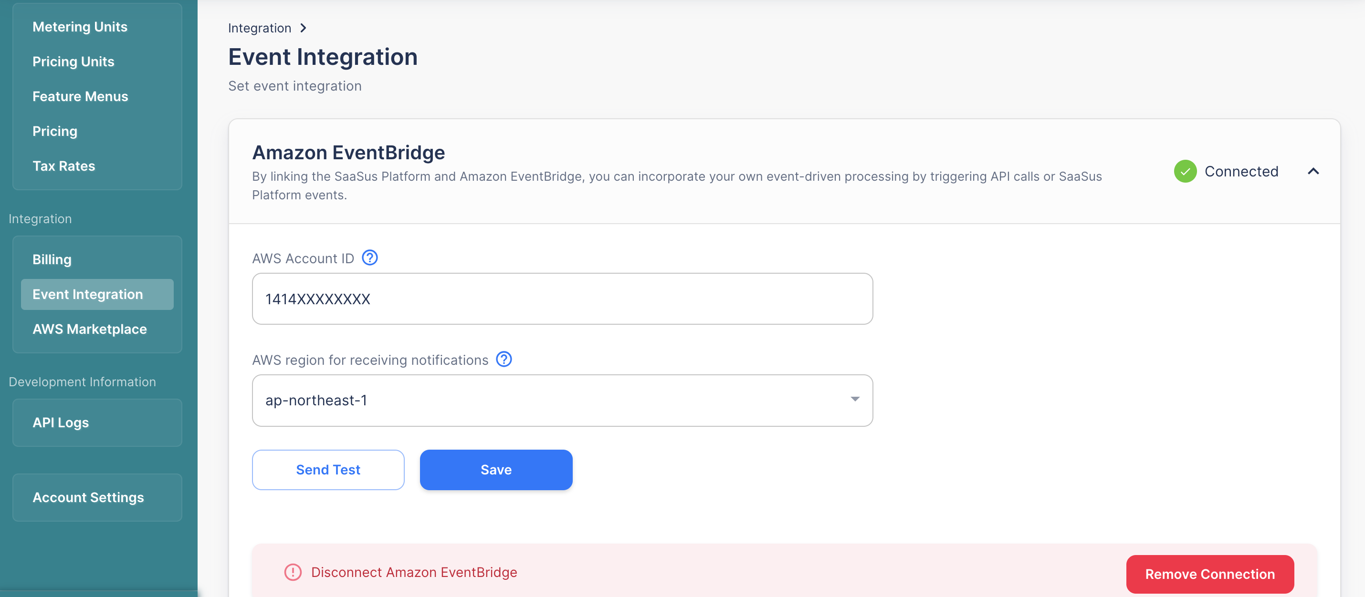The width and height of the screenshot is (1365, 597).
Task: Collapse the Amazon EventBridge panel chevron
Action: coord(1313,171)
